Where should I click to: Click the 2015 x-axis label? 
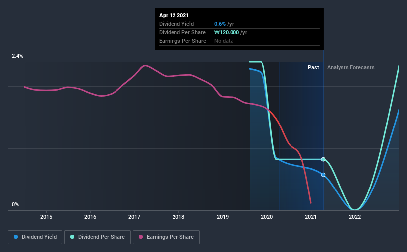(46, 217)
